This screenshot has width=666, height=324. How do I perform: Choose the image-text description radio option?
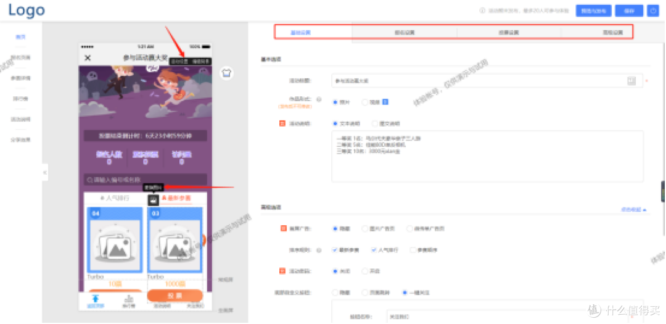(x=375, y=123)
